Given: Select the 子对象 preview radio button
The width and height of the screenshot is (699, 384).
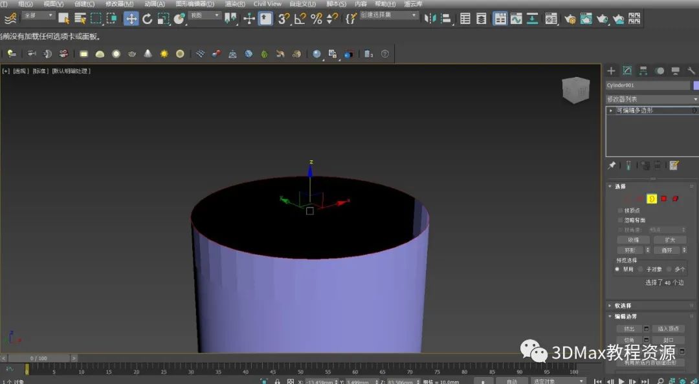Looking at the screenshot, I should point(641,269).
